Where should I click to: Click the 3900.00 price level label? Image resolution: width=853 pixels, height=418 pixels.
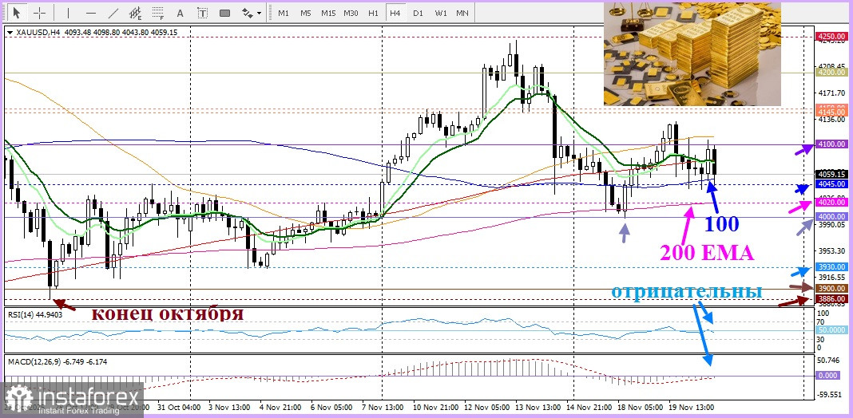click(831, 289)
